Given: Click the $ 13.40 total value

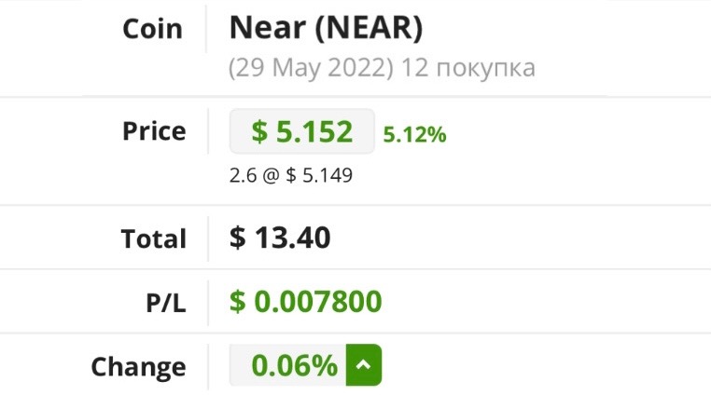Looking at the screenshot, I should [280, 238].
